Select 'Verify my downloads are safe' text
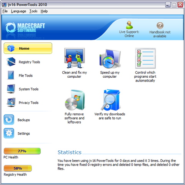The image size is (185, 185). [110, 116]
